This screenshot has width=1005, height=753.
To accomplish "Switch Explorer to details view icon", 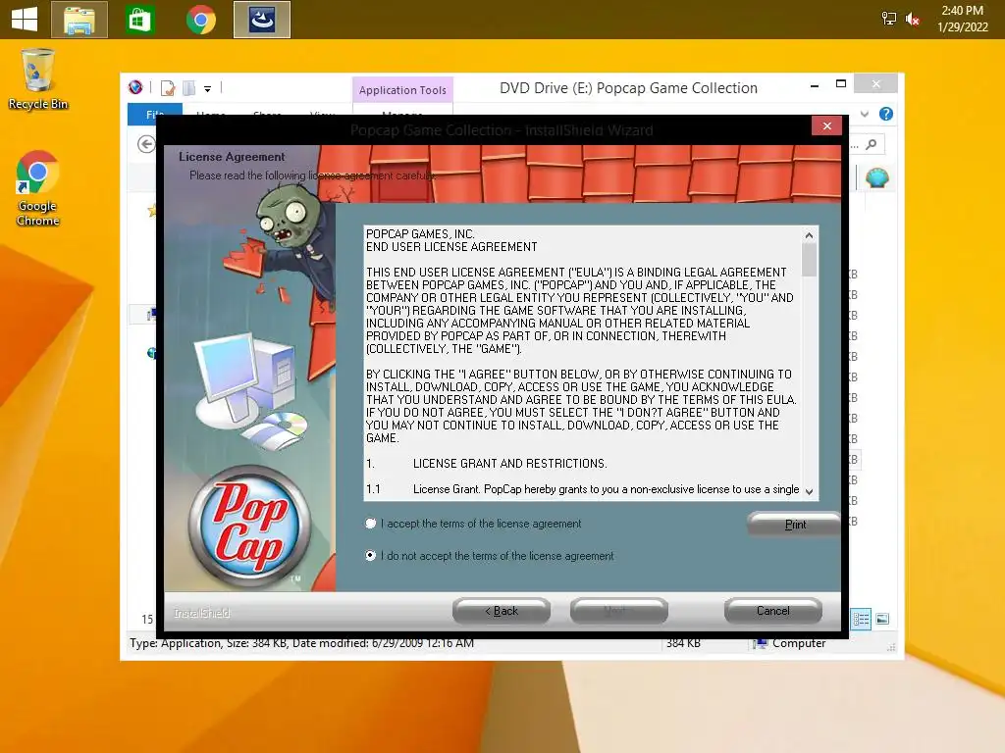I will 861,620.
